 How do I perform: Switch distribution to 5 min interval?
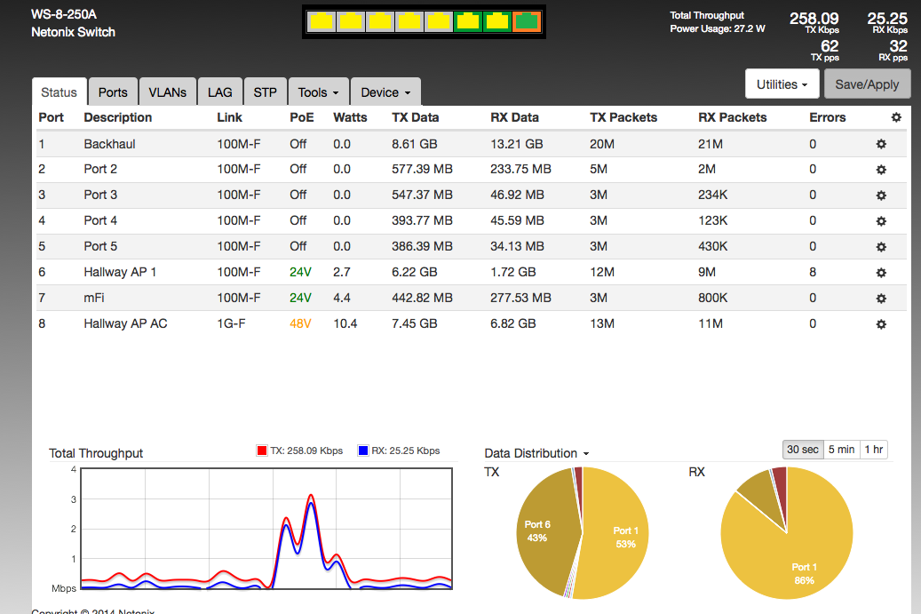pyautogui.click(x=840, y=450)
